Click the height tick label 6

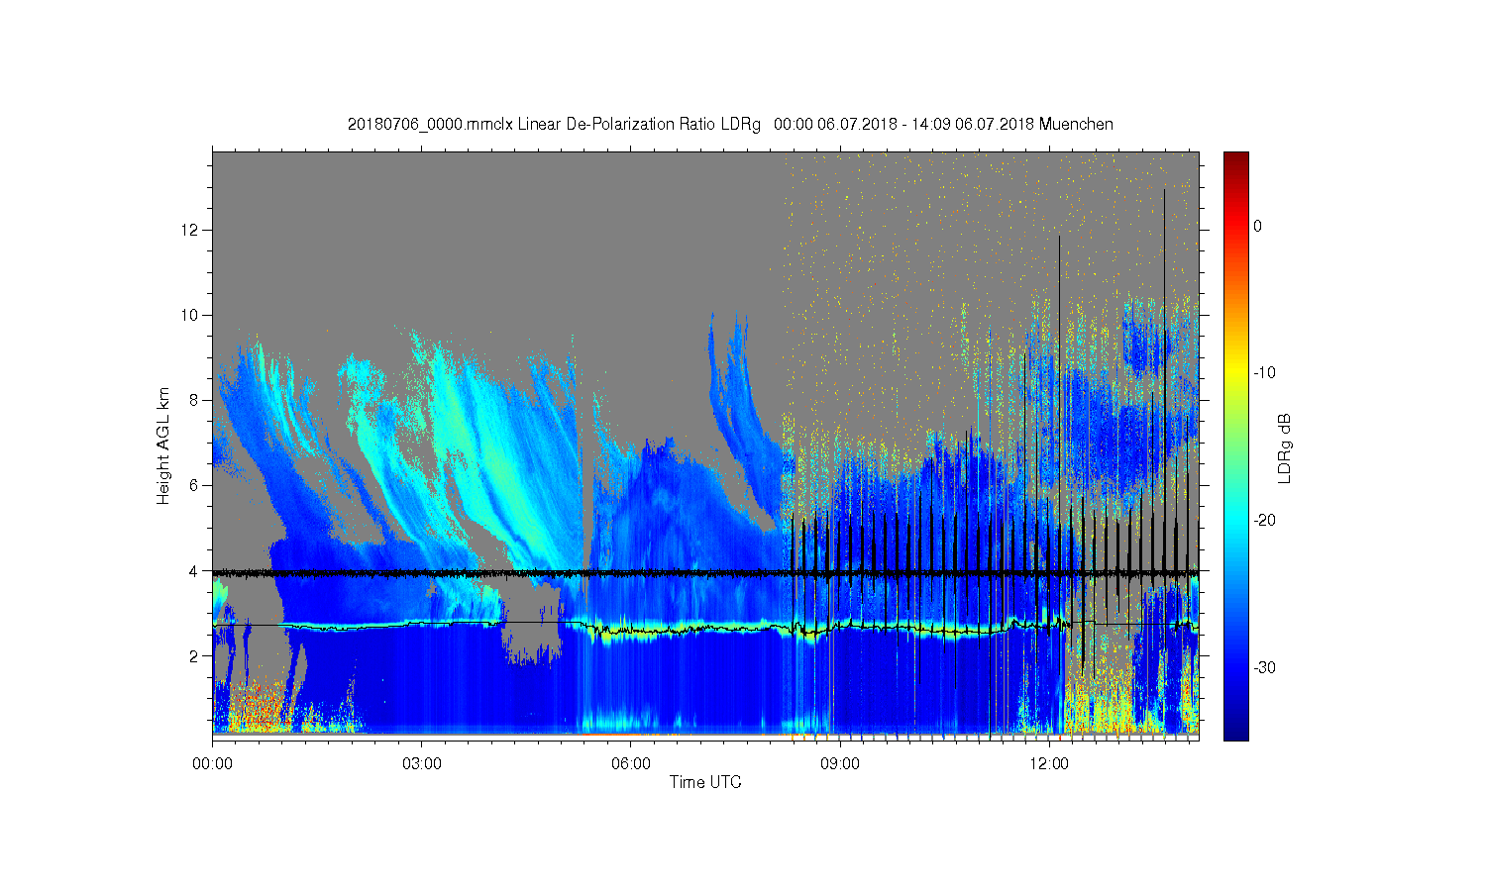click(194, 485)
